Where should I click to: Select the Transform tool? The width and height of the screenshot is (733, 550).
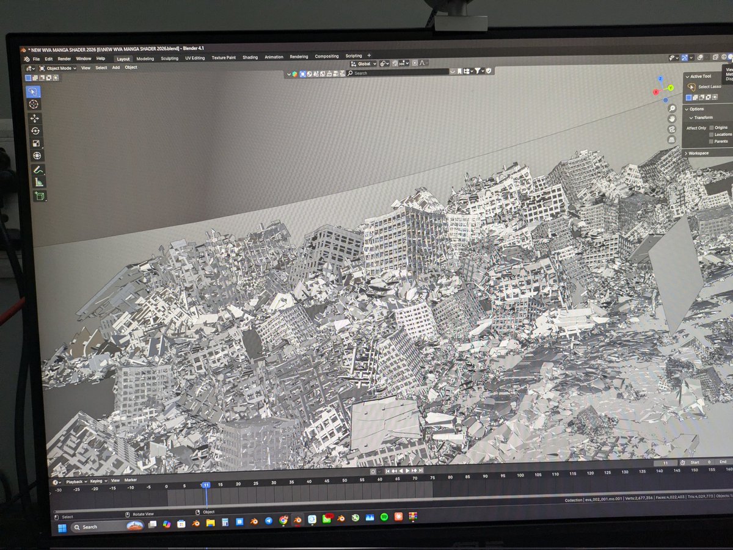pos(36,156)
